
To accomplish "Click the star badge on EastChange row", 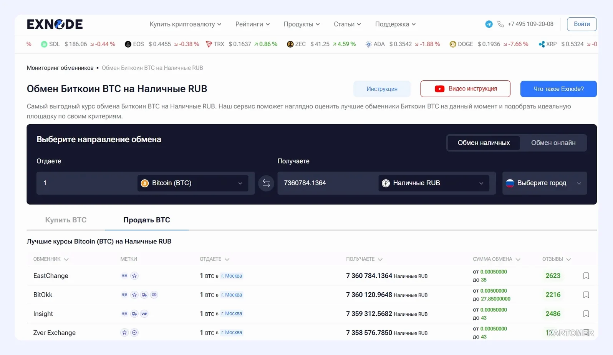I will tap(134, 276).
